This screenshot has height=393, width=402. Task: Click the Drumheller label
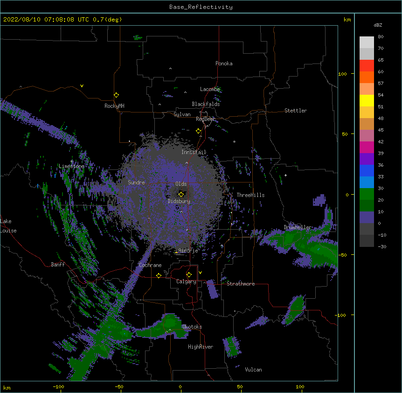tap(298, 227)
